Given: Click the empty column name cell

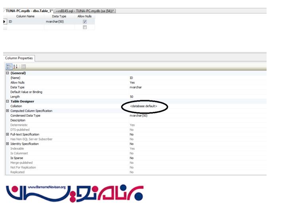Looking at the screenshot, I should click(25, 27).
